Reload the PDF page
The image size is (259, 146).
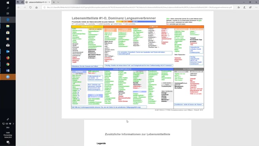point(30,8)
